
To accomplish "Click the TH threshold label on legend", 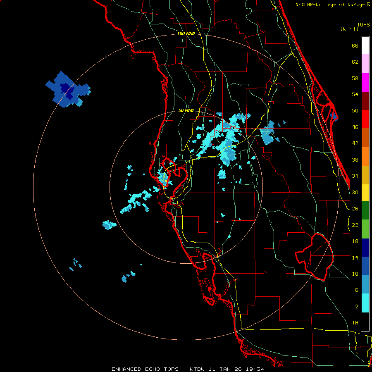I will [355, 323].
